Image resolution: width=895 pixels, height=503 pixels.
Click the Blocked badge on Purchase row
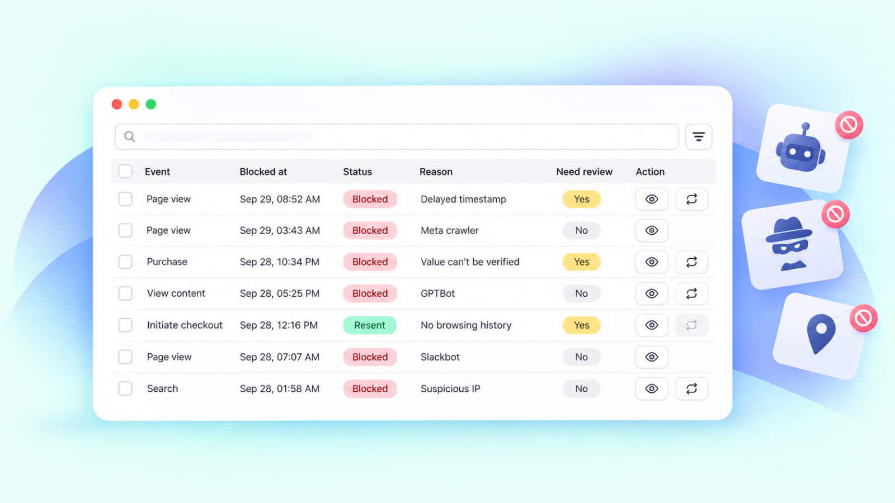point(370,262)
